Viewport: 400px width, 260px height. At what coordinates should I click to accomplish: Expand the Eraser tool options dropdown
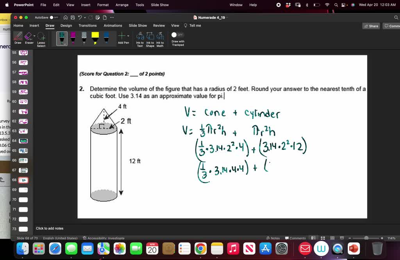point(34,36)
